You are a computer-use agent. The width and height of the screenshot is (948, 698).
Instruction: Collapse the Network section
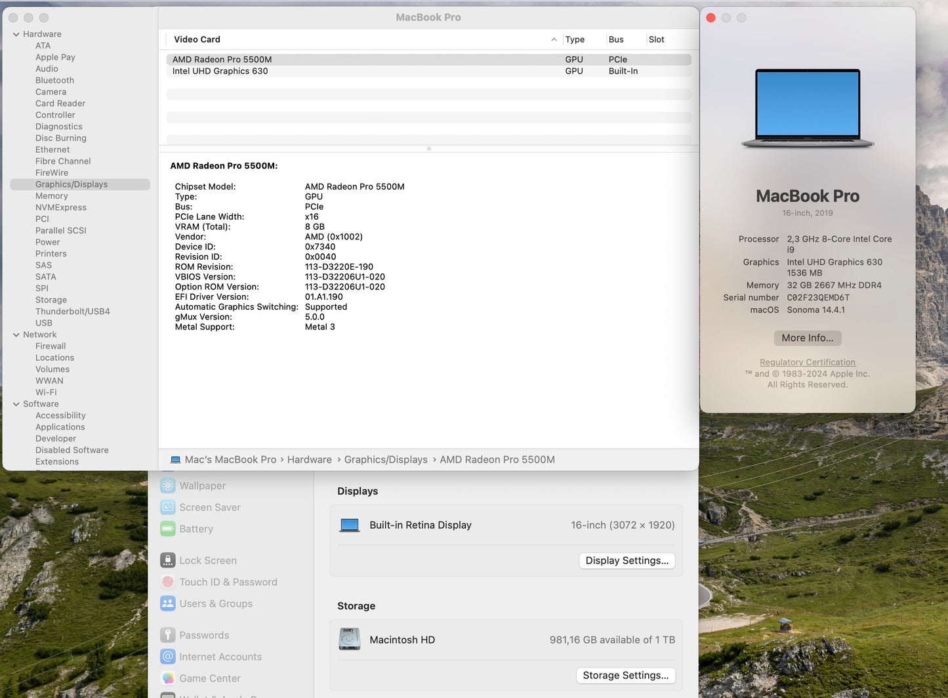16,335
